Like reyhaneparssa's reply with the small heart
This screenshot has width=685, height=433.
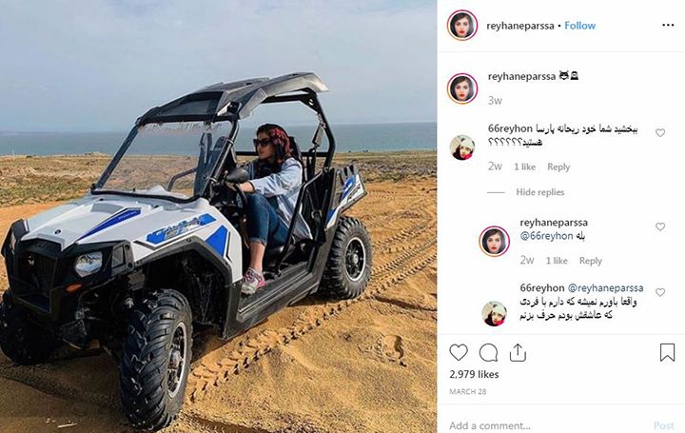click(660, 226)
